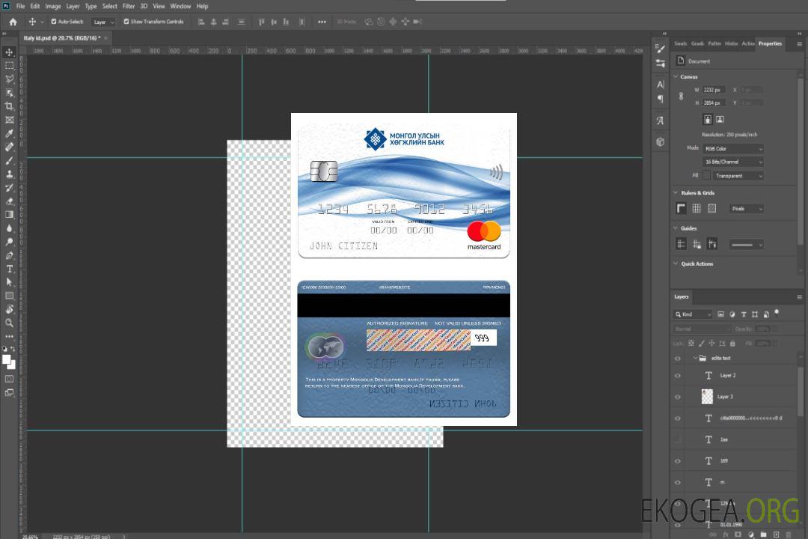Click the canvas Fill color swatch
Image resolution: width=808 pixels, height=539 pixels.
(706, 176)
